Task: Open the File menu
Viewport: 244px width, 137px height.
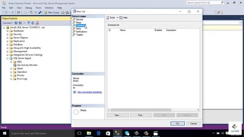Action: pos(3,8)
